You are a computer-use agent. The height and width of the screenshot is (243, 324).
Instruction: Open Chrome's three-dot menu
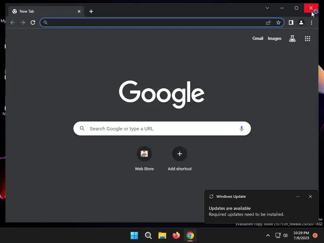pos(311,22)
